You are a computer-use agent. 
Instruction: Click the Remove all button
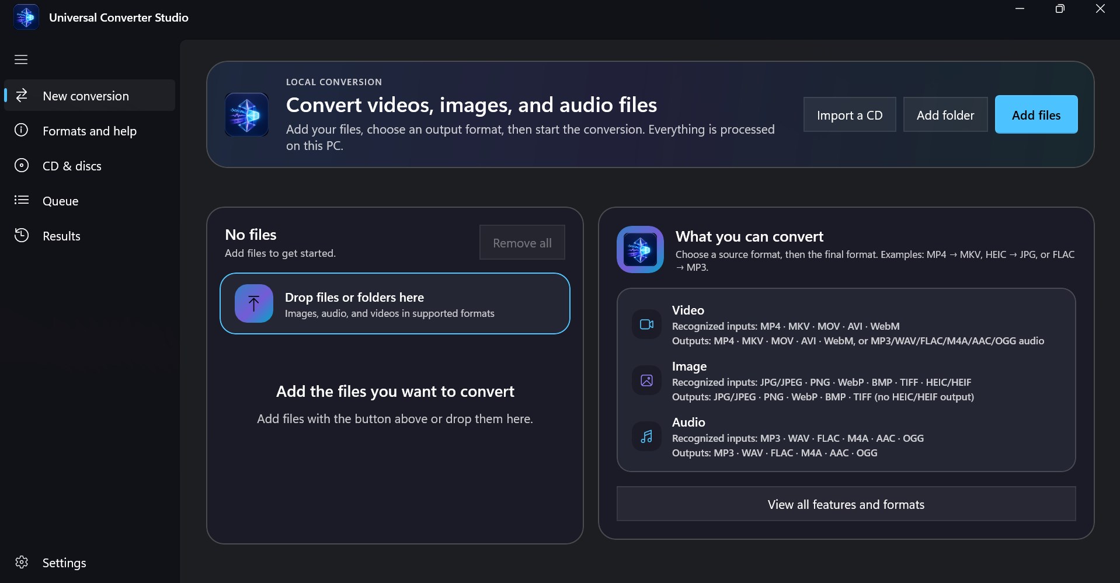522,242
